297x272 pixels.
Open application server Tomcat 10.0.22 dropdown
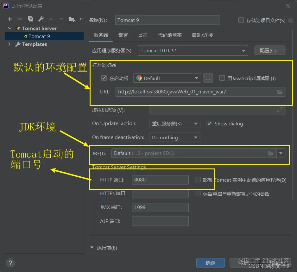tap(193, 51)
